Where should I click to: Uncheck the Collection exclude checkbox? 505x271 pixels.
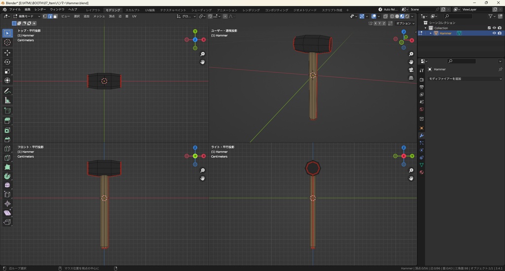coord(489,28)
